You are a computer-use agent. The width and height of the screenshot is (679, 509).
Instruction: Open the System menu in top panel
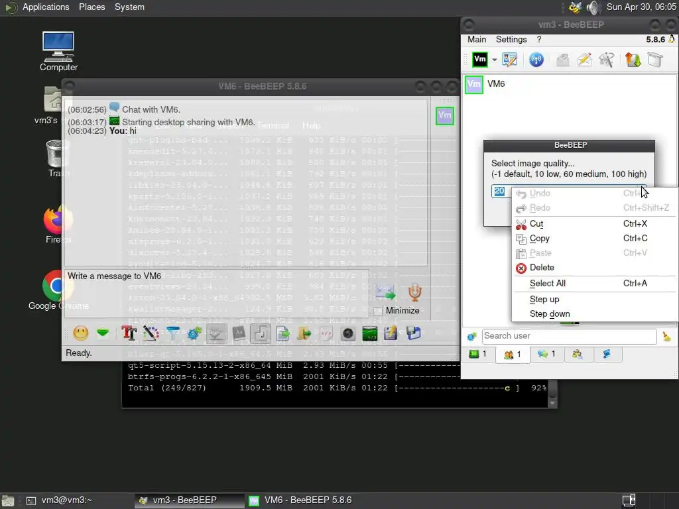tap(129, 7)
